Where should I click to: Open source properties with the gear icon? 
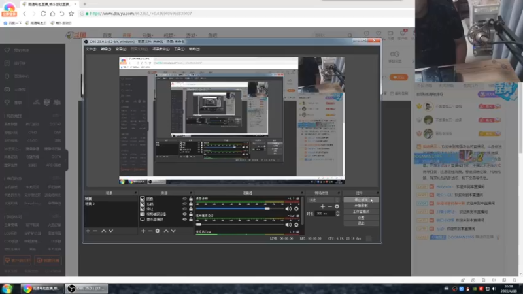click(158, 231)
